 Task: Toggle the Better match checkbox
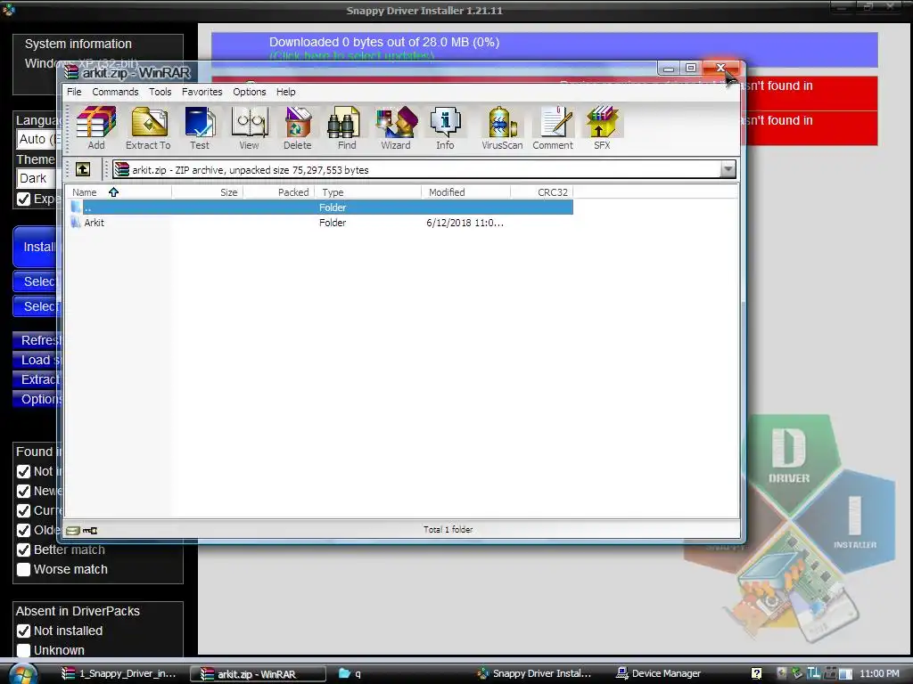[x=23, y=550]
